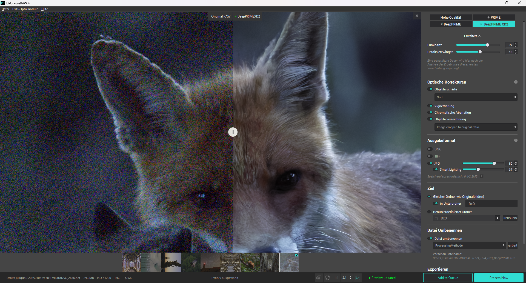Open help icon beside Ausgabeformat heading
526x283 pixels.
point(516,141)
